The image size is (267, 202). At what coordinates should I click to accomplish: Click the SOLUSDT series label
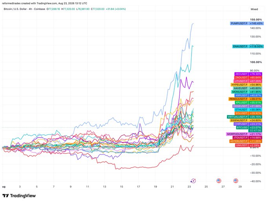point(241,113)
